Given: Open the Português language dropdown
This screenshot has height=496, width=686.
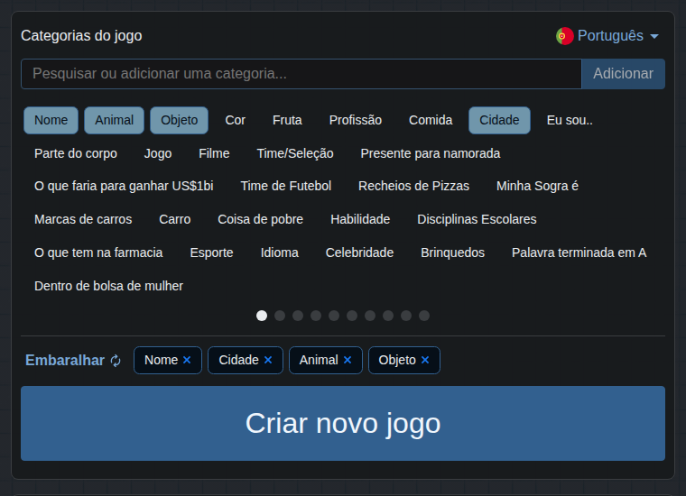Looking at the screenshot, I should click(x=607, y=36).
